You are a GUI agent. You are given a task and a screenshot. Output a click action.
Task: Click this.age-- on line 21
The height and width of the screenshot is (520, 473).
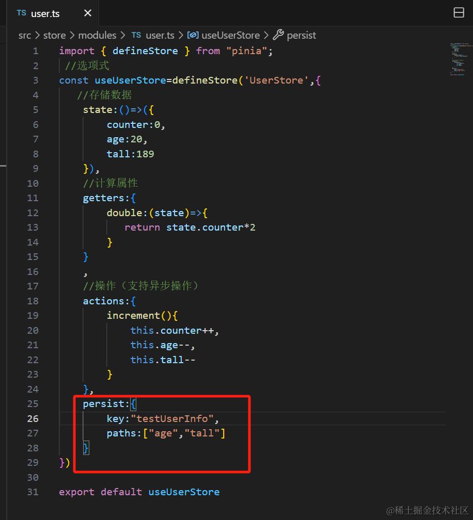[160, 345]
